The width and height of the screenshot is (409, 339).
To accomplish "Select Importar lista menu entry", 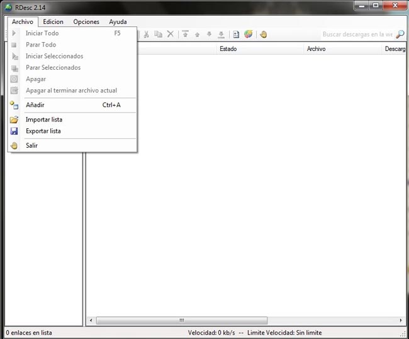I will click(43, 119).
